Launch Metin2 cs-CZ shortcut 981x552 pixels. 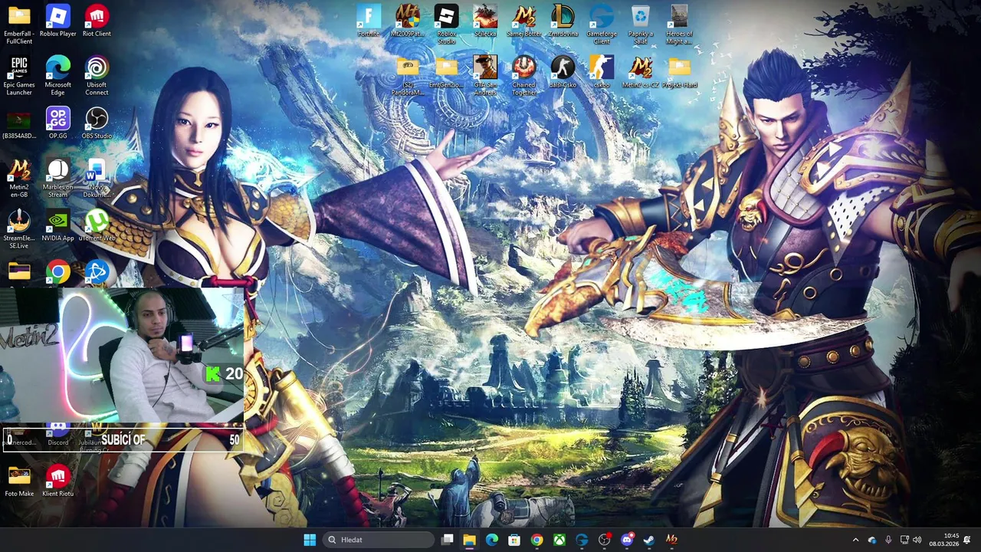tap(641, 72)
